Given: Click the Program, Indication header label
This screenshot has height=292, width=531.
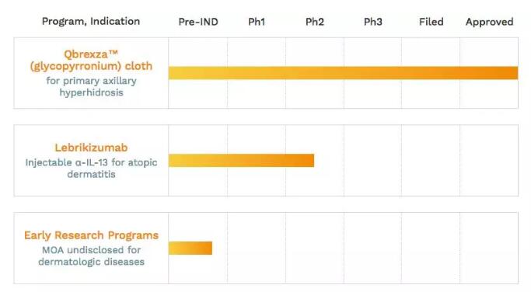Looking at the screenshot, I should [91, 21].
